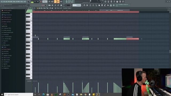Click the 140 tempo field

tap(45, 2)
